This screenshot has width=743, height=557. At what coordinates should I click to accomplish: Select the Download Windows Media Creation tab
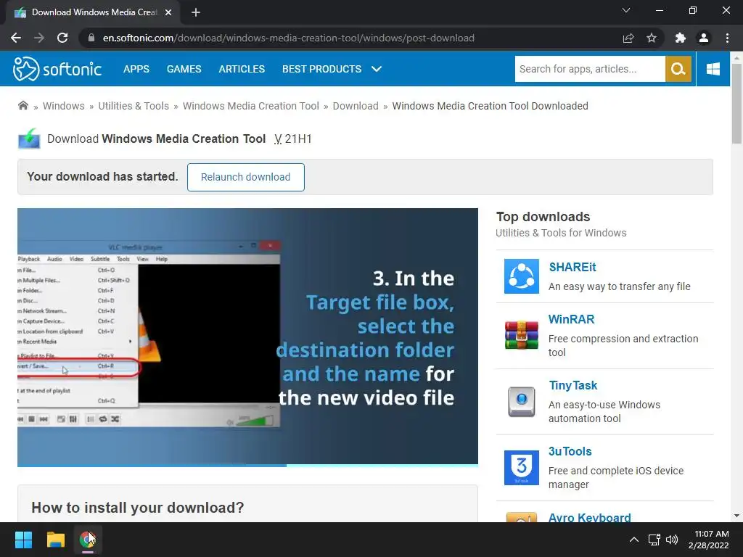(93, 12)
